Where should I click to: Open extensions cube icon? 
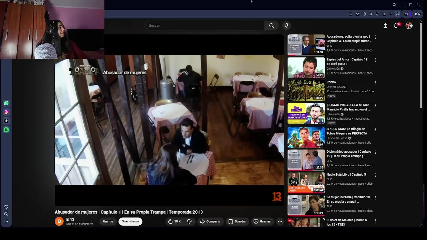(x=406, y=14)
